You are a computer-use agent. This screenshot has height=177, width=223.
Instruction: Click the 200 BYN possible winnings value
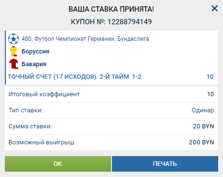tap(202, 142)
